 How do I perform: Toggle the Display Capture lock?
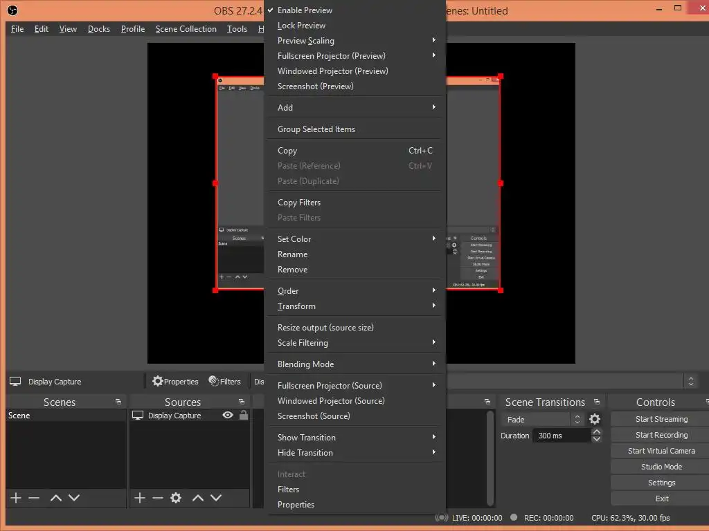coord(243,415)
